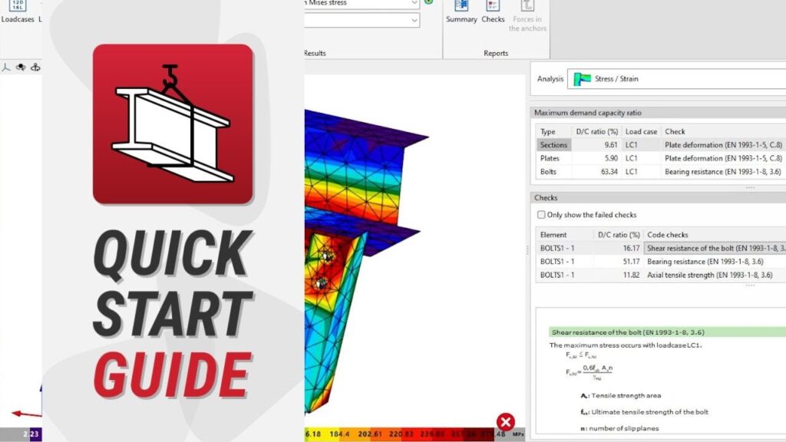
Task: Click the Stress / Strain analysis icon
Action: click(583, 78)
